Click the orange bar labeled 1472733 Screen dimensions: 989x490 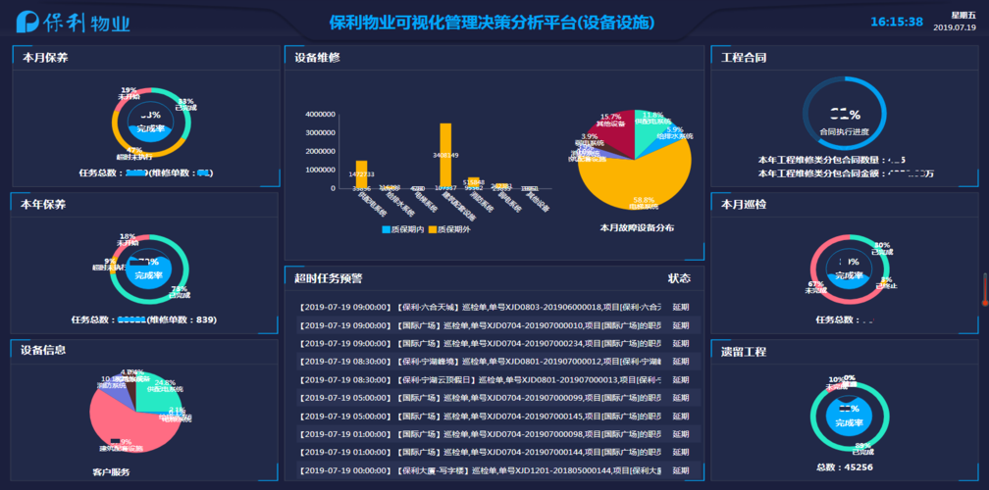coord(361,173)
